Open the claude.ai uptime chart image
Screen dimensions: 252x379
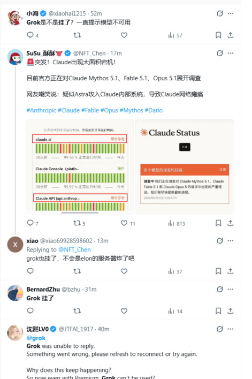pos(80,166)
